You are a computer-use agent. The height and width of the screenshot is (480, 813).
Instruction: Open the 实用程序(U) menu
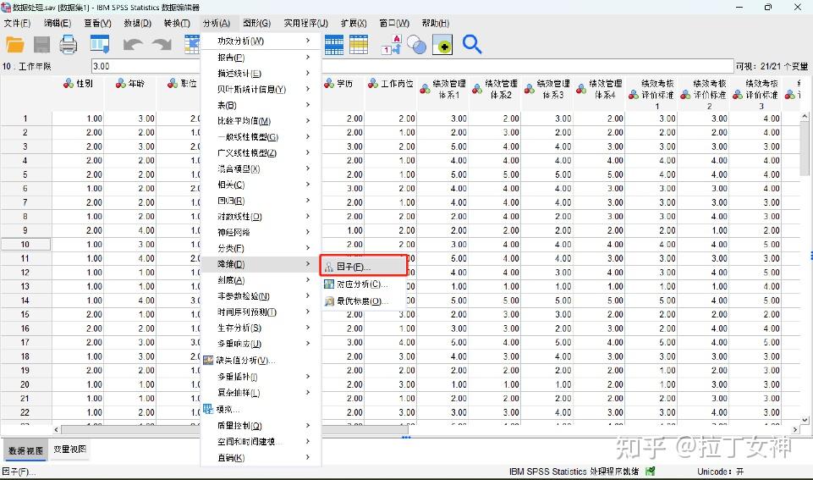click(306, 24)
